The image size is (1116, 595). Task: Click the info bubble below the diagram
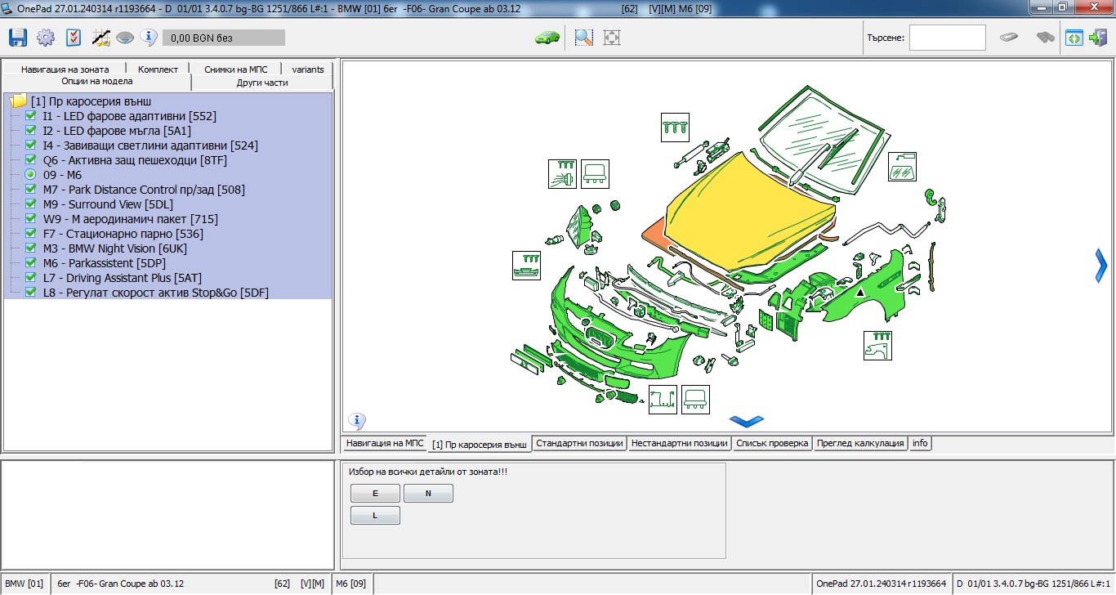[356, 421]
